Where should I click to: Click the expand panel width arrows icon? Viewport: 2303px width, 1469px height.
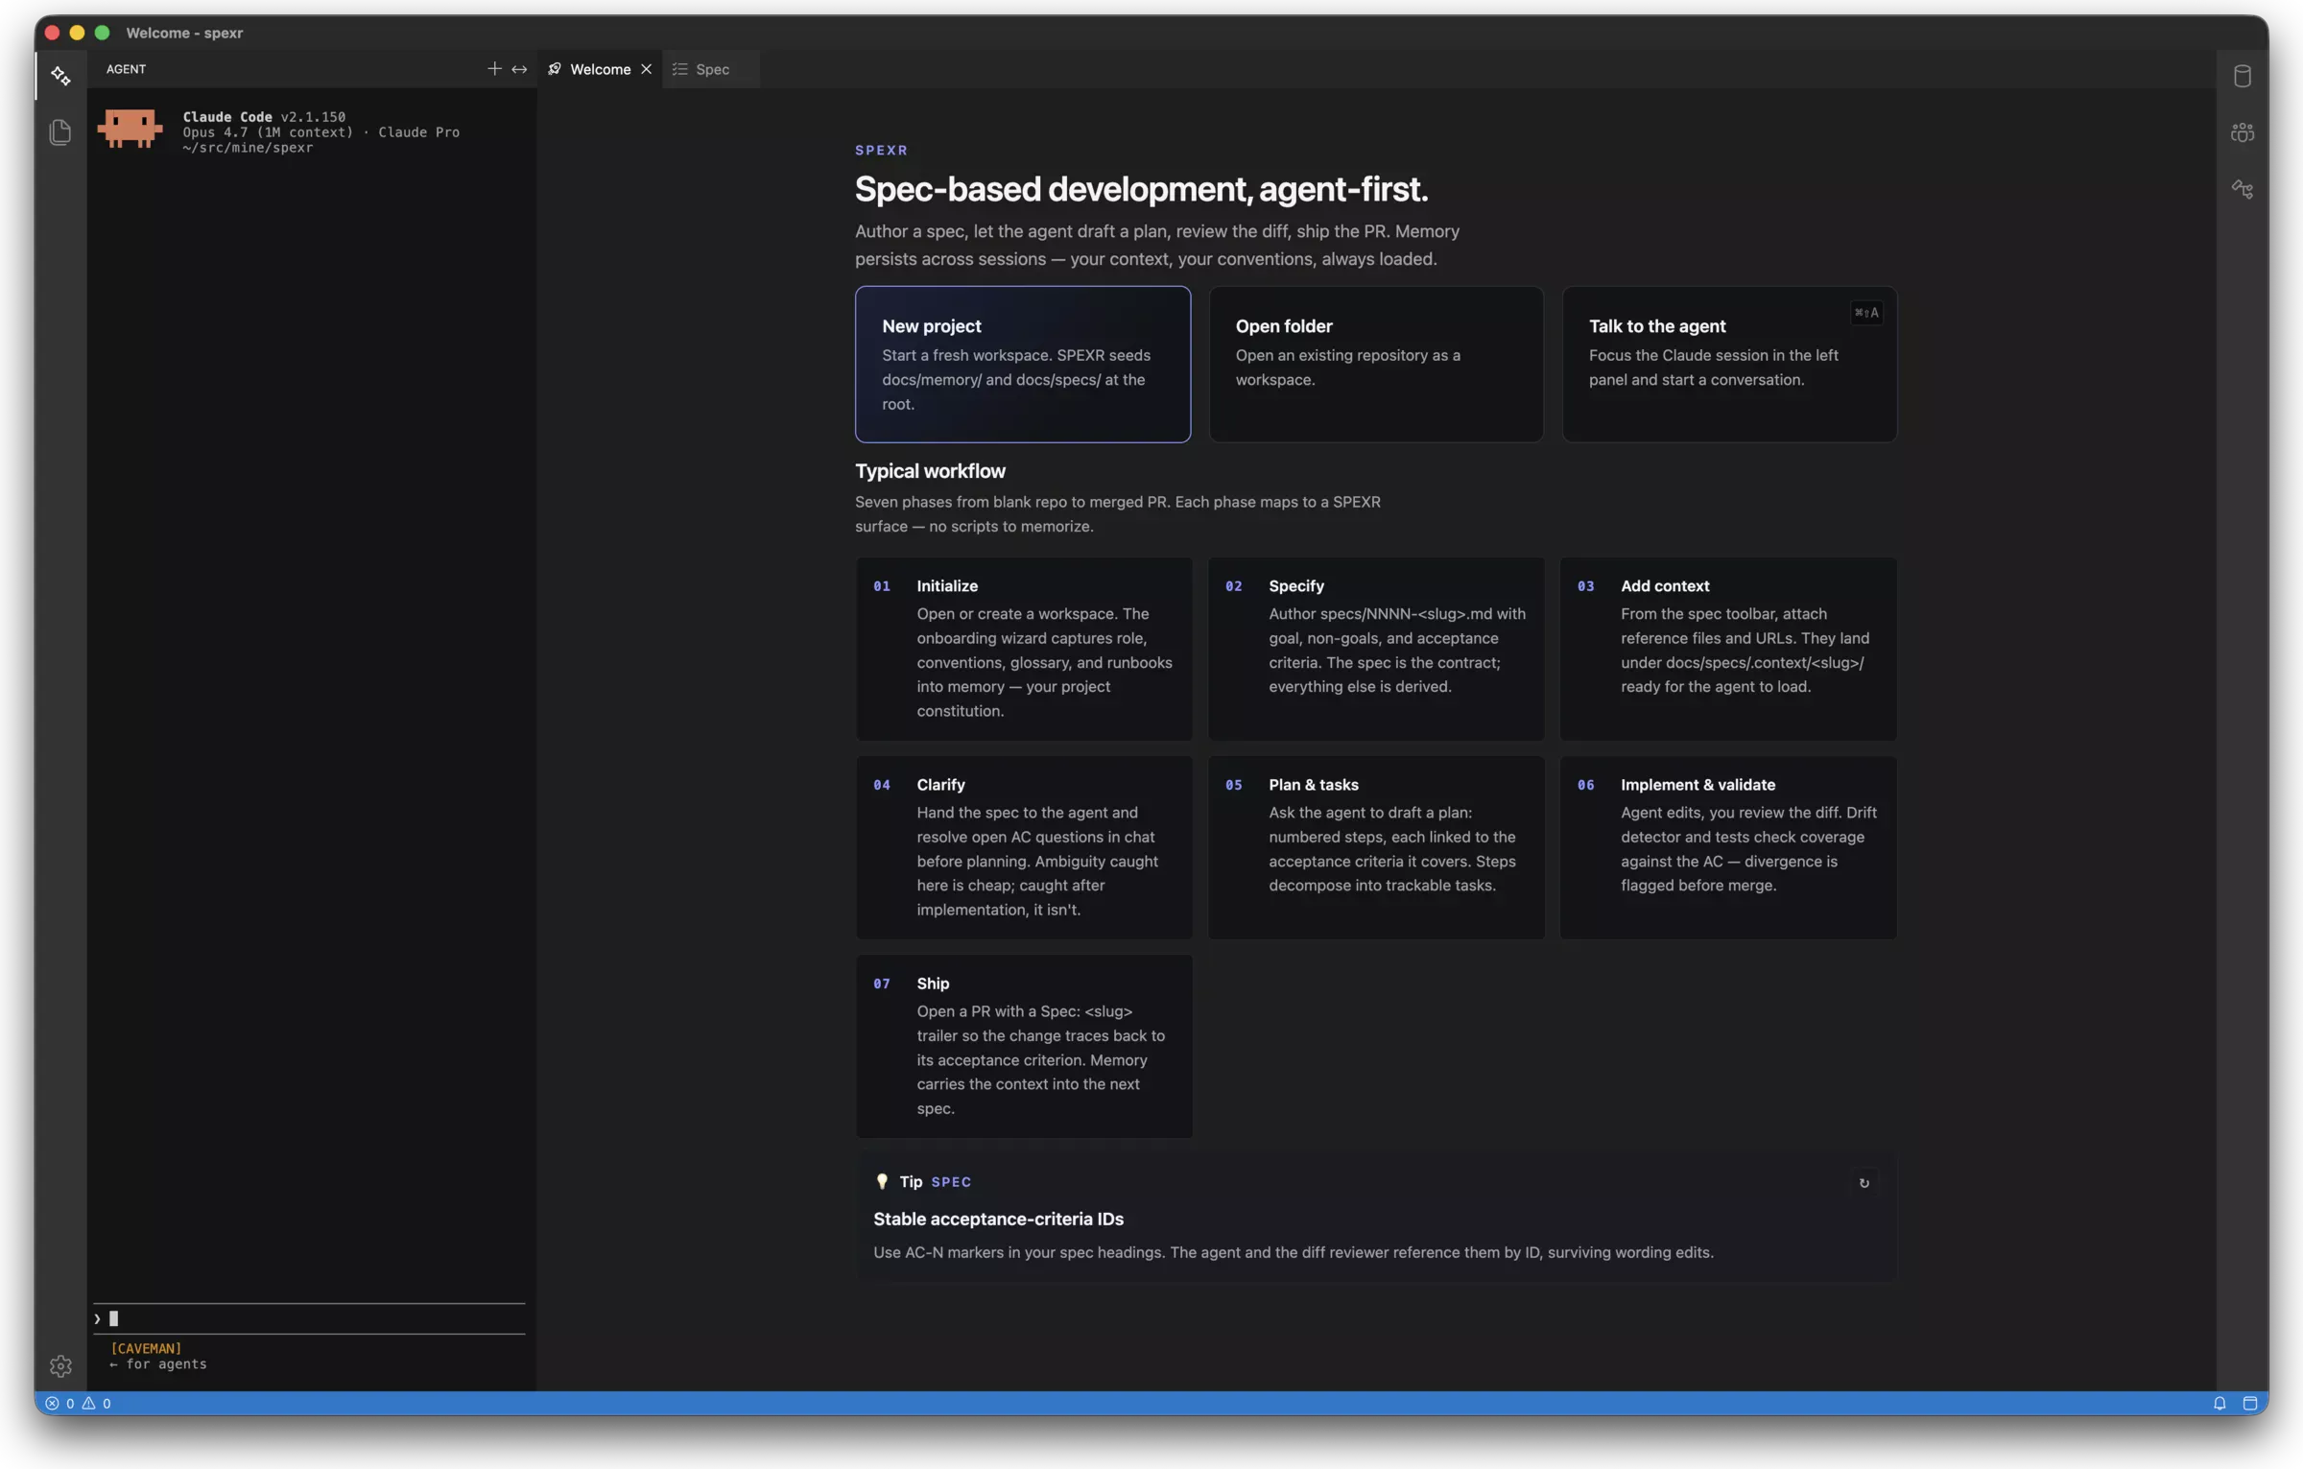tap(519, 69)
